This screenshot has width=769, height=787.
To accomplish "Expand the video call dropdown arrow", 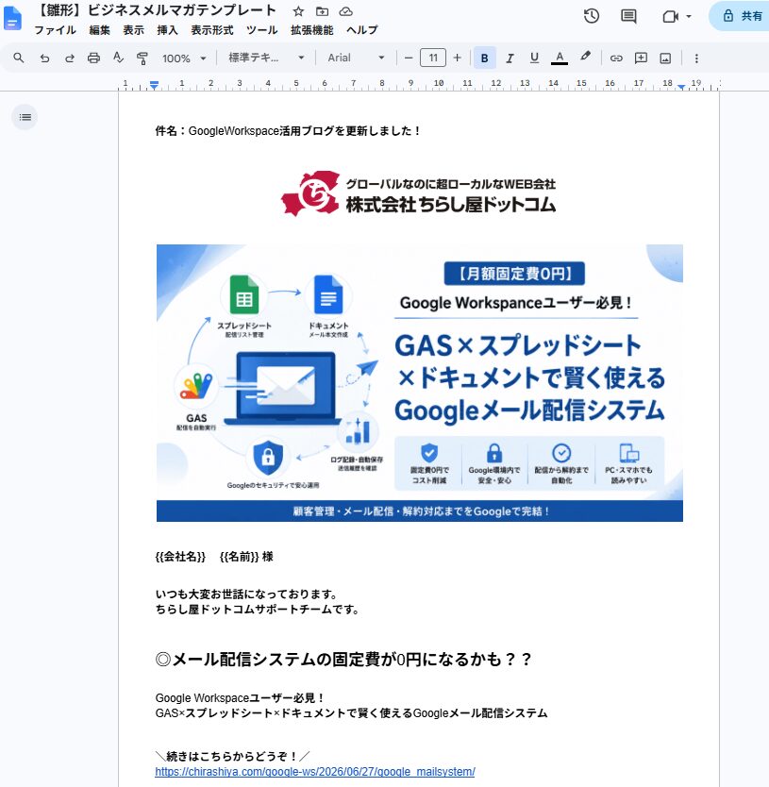I will (689, 17).
